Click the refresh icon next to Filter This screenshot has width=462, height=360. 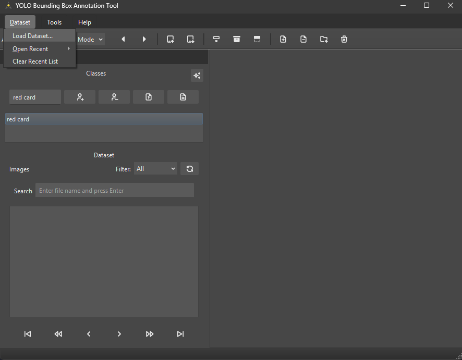click(189, 169)
